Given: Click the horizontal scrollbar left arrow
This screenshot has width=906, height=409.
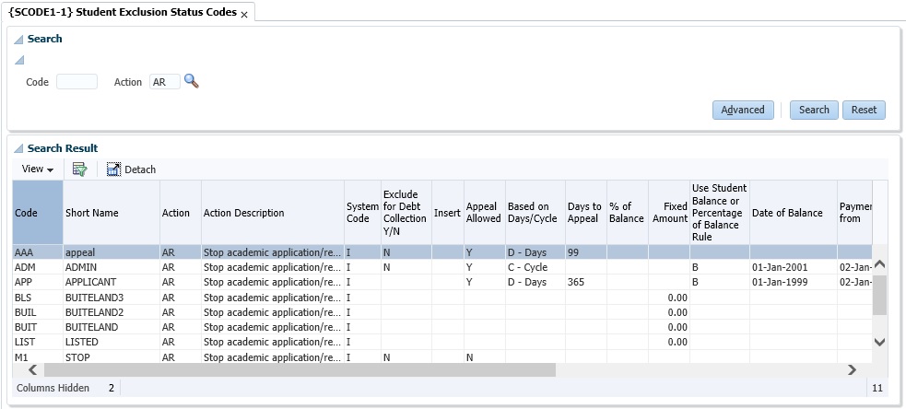Looking at the screenshot, I should pos(32,369).
